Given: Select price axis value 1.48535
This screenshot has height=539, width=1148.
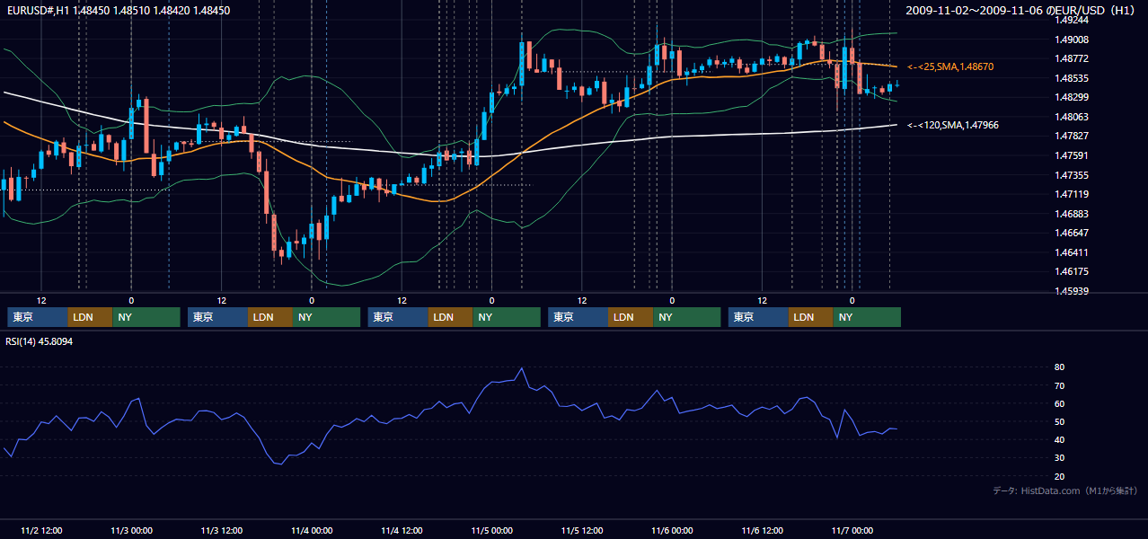Looking at the screenshot, I should (x=1072, y=78).
